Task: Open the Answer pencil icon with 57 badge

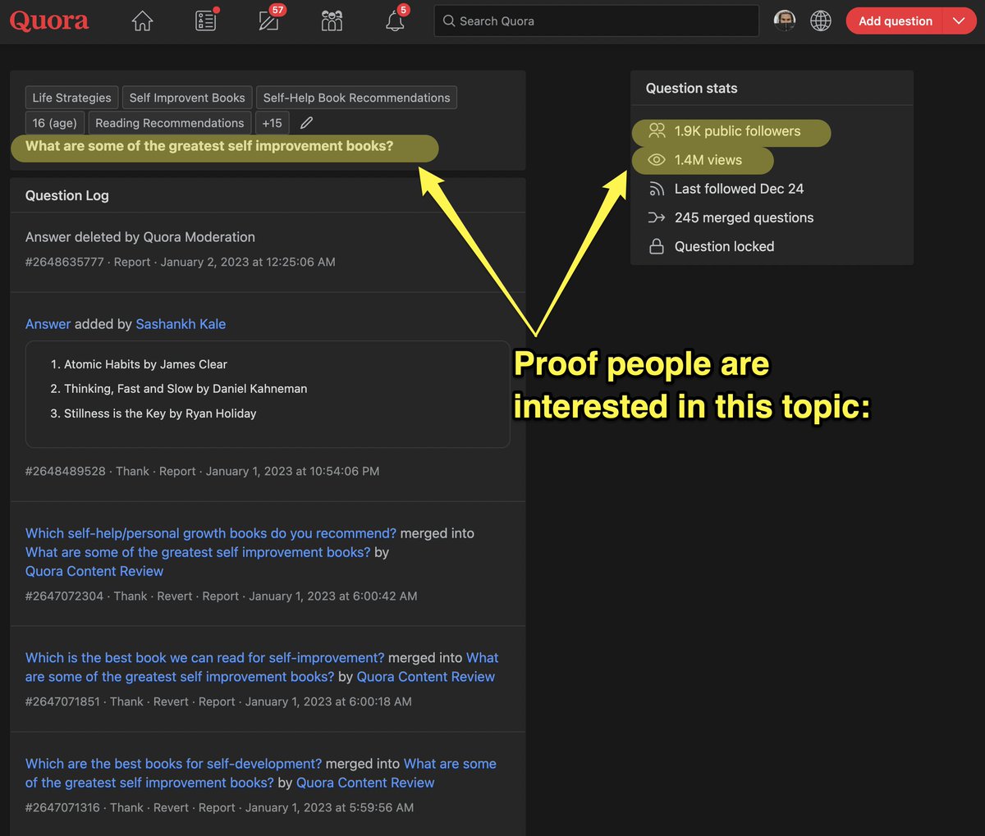Action: 269,20
